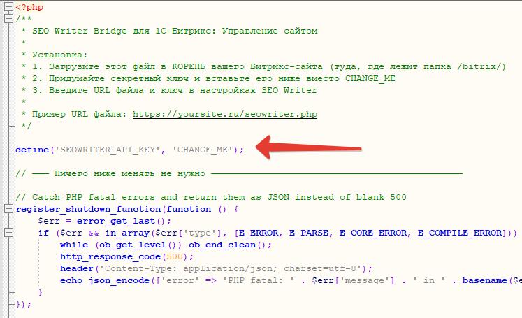Click the 'CHANGE_ME' string in define line

pyautogui.click(x=202, y=150)
